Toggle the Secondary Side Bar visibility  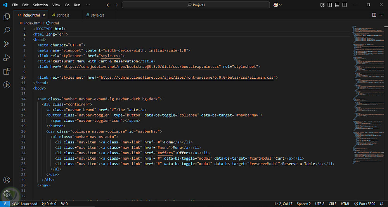coord(344,5)
